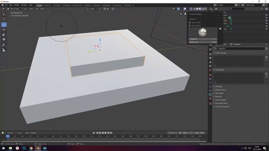Open the Physics properties tab
269x151 pixels.
coord(210,87)
